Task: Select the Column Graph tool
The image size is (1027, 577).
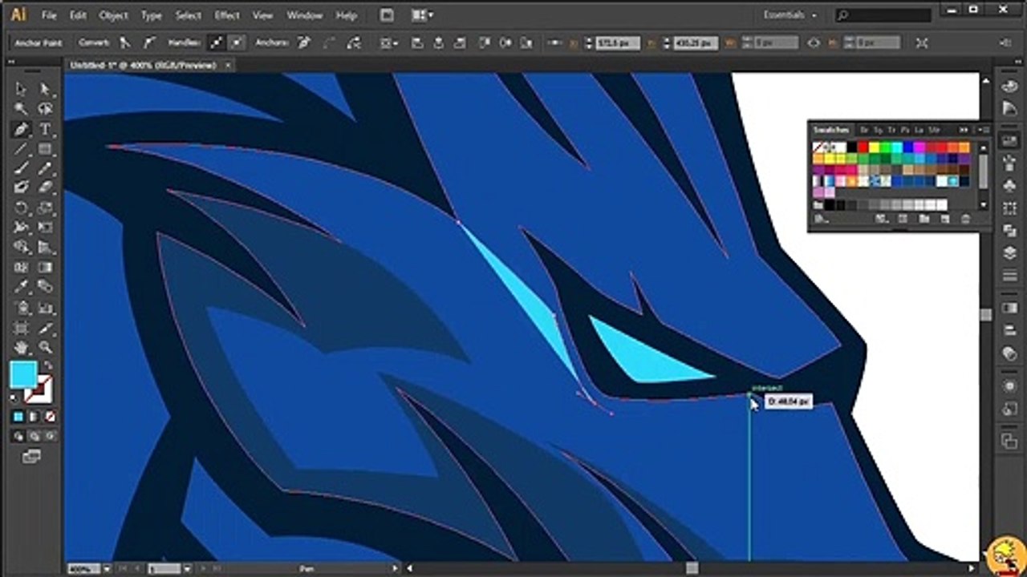Action: (45, 307)
